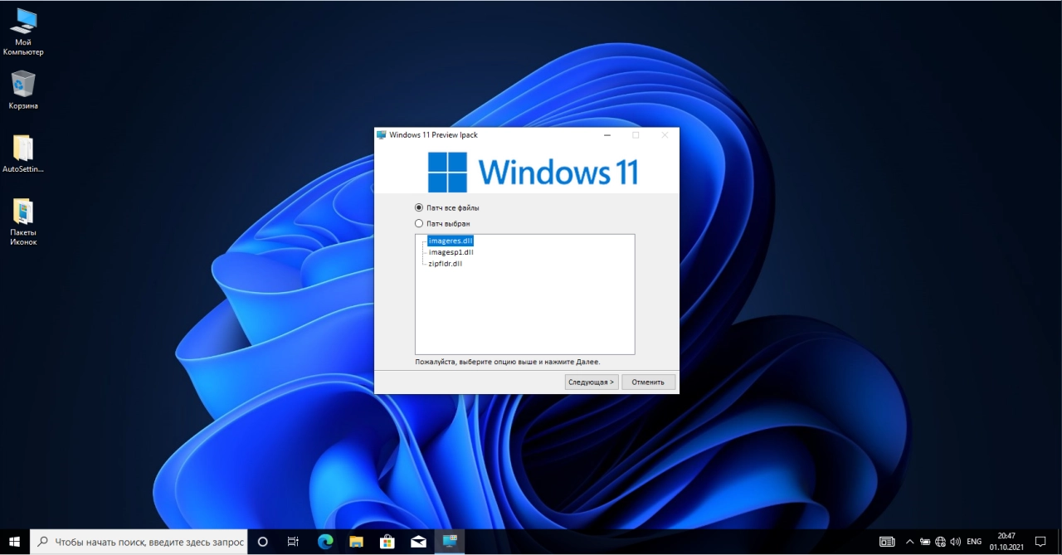Switch the ENG input language indicator
Screen dimensions: 1062x555
pos(974,542)
